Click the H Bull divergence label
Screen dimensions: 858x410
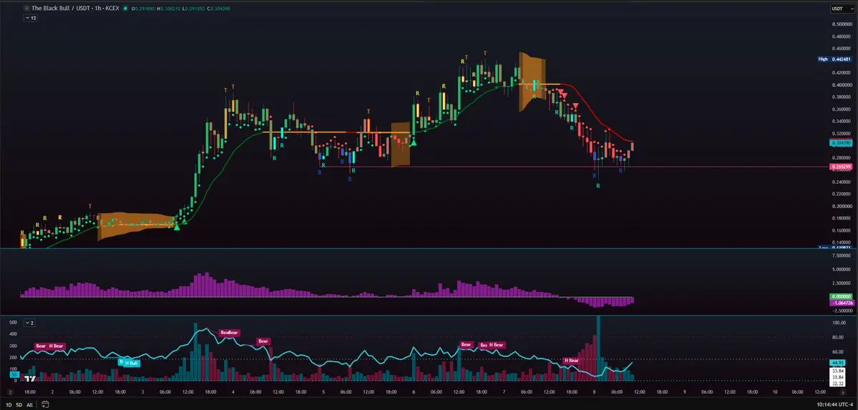(x=132, y=363)
